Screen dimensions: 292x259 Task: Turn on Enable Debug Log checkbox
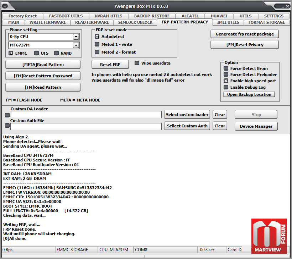coord(226,87)
